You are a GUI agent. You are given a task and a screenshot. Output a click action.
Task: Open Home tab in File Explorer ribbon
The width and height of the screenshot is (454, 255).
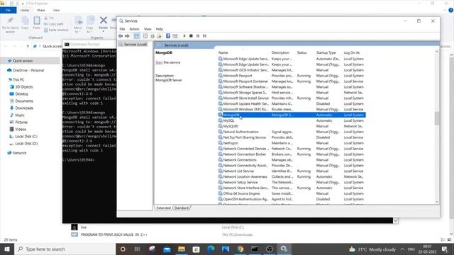(x=25, y=10)
